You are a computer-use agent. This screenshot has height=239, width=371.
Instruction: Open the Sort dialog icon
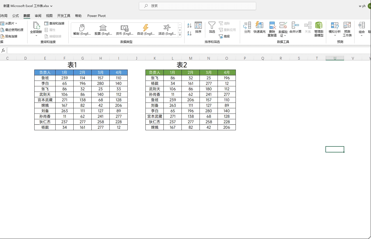pyautogui.click(x=198, y=25)
